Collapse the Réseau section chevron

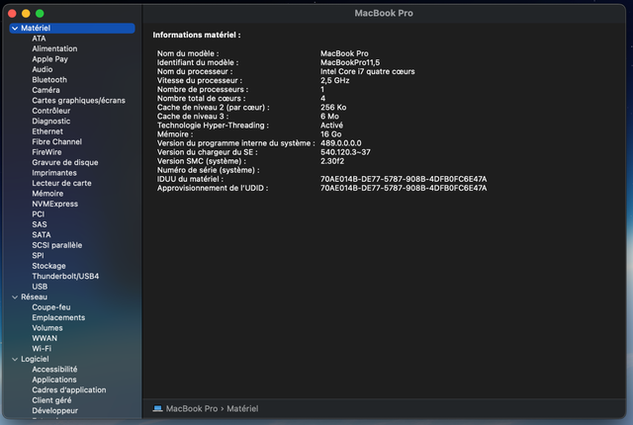(15, 297)
